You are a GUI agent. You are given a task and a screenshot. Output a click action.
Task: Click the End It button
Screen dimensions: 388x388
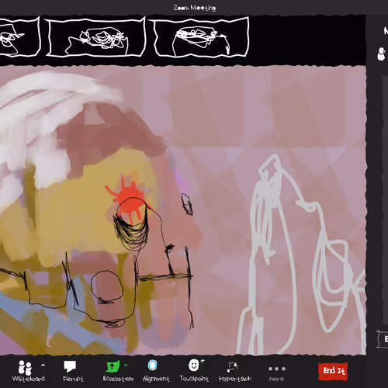(334, 371)
